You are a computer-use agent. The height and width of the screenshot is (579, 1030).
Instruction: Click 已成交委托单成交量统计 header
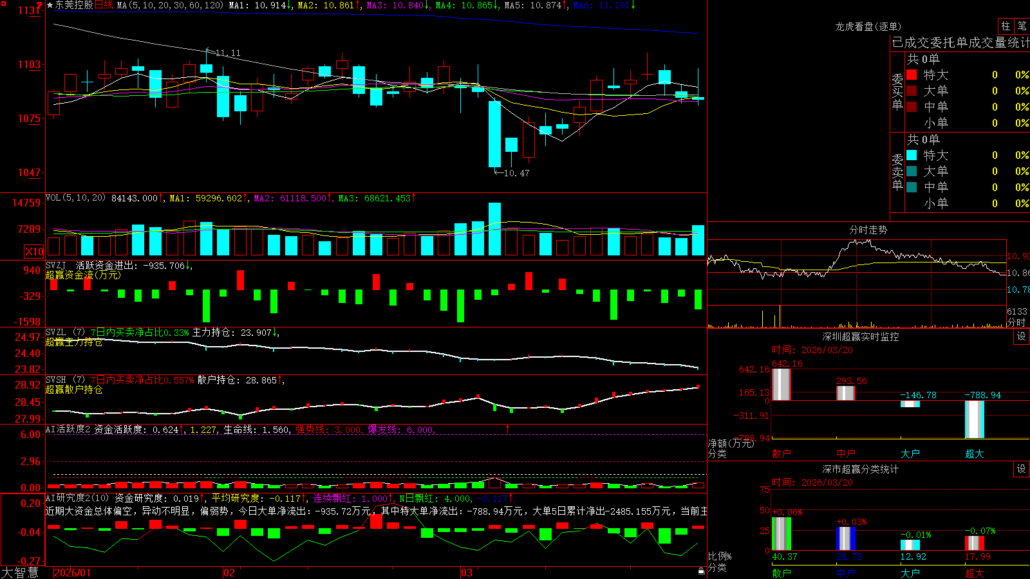click(960, 42)
